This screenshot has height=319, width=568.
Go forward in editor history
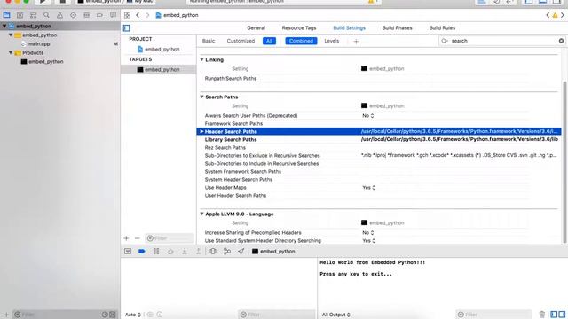pos(147,15)
